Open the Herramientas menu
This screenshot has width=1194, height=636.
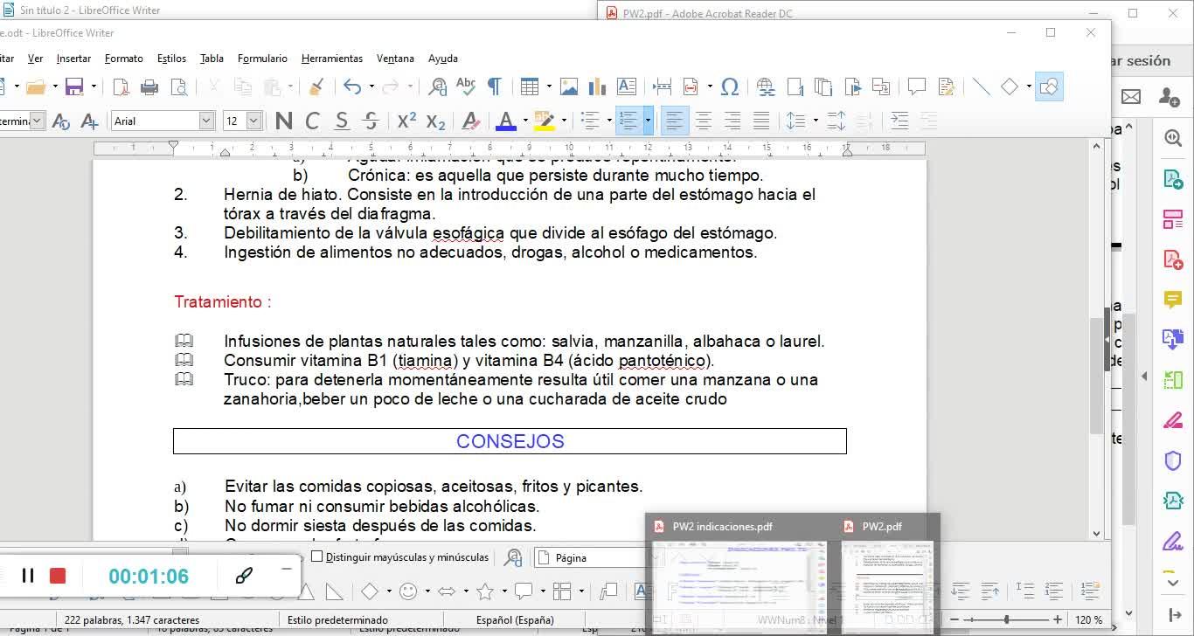[x=332, y=59]
